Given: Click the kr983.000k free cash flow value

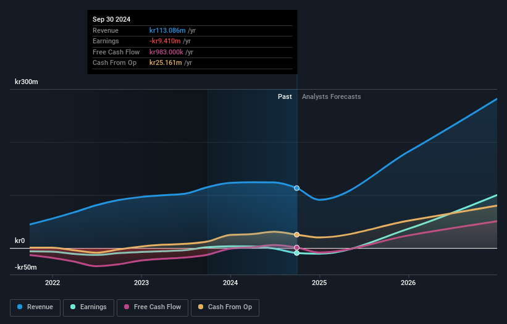Looking at the screenshot, I should pos(166,52).
